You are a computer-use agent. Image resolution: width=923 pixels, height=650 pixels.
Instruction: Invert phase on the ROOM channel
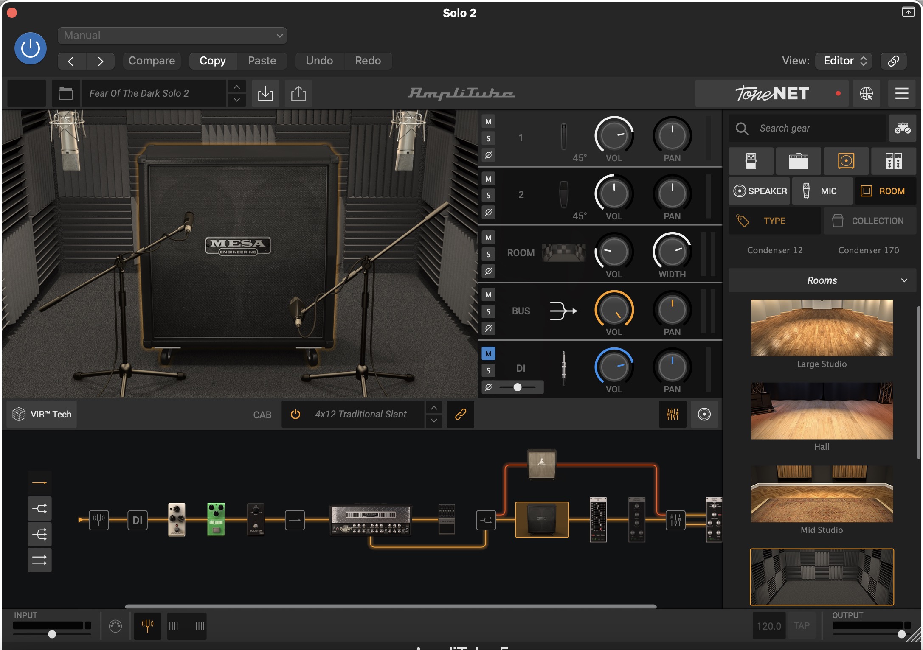(x=488, y=271)
